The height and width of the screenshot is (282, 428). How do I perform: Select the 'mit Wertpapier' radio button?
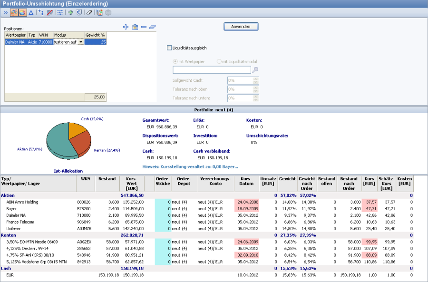(x=175, y=61)
